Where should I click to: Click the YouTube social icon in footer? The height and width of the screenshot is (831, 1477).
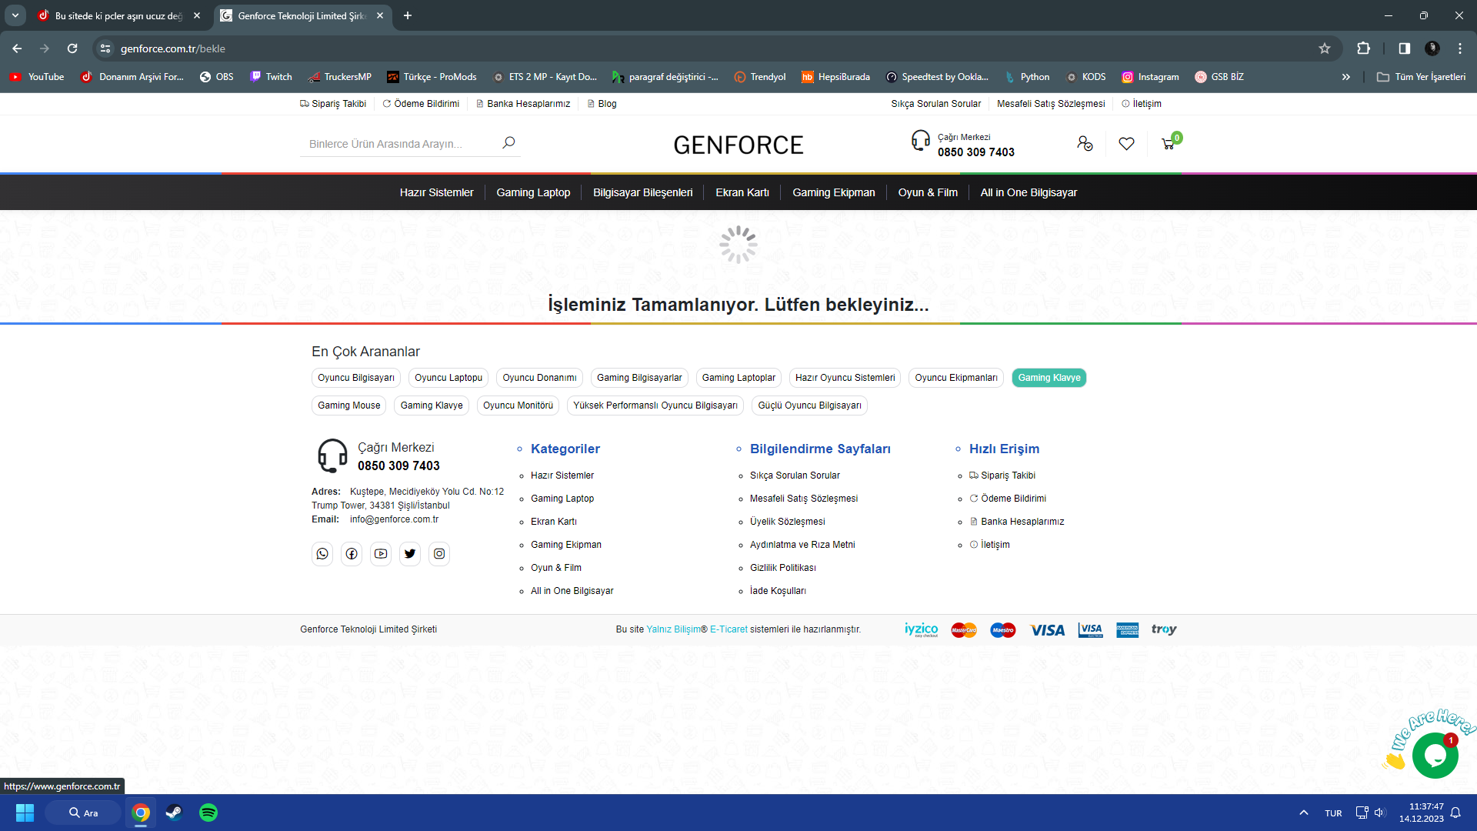point(381,554)
